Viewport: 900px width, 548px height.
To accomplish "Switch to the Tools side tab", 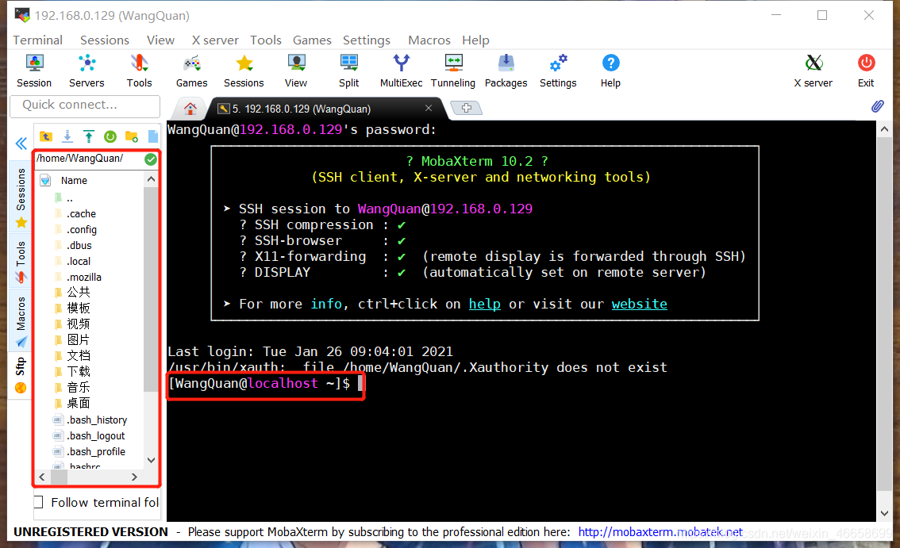I will [x=21, y=262].
